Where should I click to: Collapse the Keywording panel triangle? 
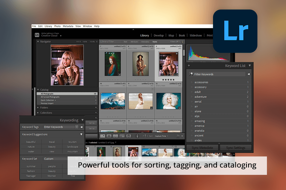pyautogui.click(x=83, y=120)
